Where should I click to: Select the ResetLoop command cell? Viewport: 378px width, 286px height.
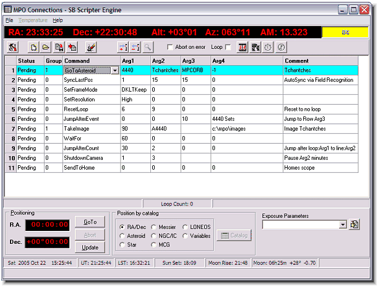coord(92,109)
